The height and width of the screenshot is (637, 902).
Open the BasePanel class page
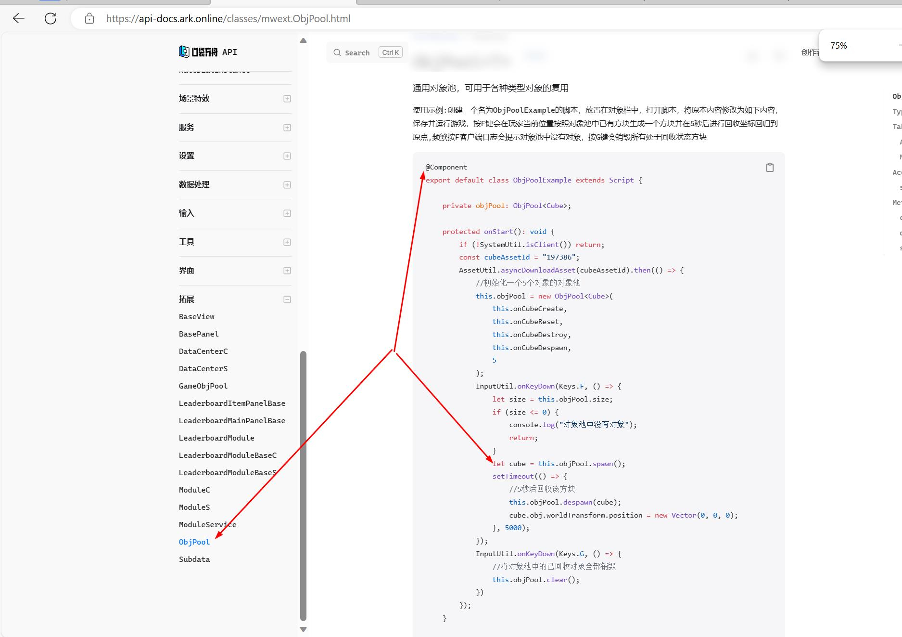pyautogui.click(x=199, y=334)
